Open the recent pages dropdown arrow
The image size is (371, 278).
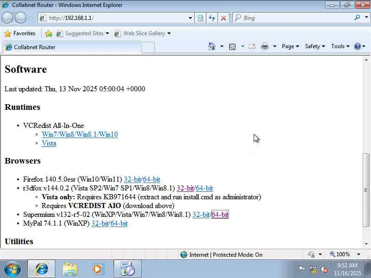click(x=31, y=18)
